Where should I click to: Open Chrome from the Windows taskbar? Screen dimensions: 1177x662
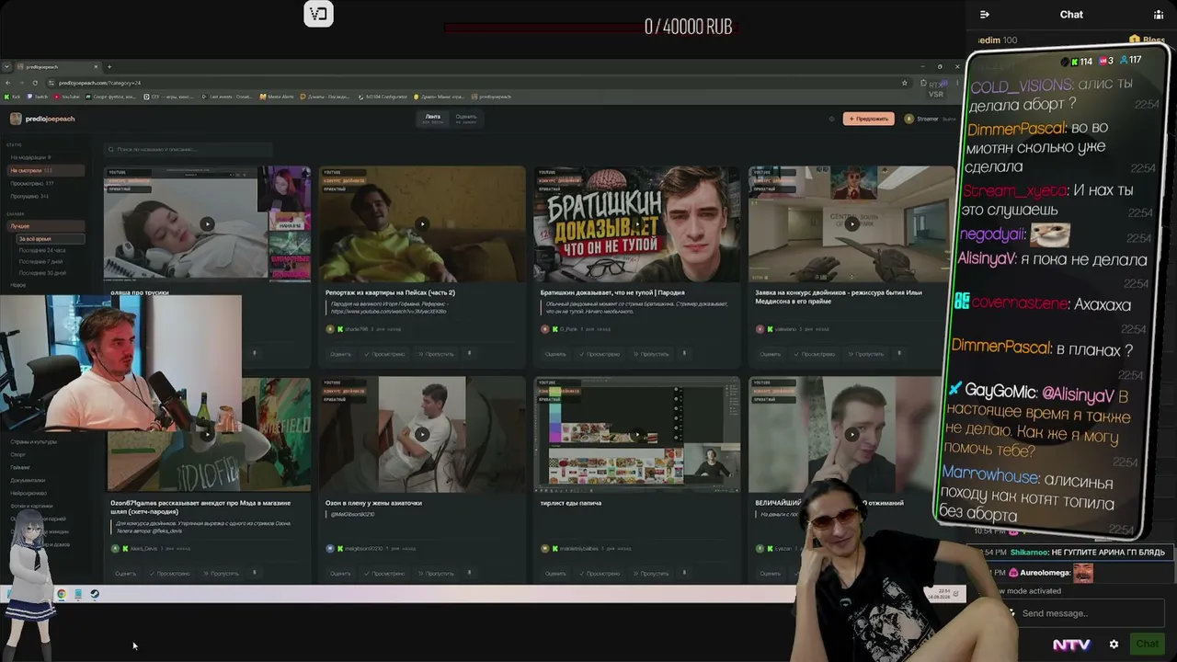[x=61, y=594]
